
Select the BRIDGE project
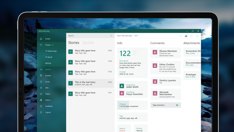coord(48,63)
